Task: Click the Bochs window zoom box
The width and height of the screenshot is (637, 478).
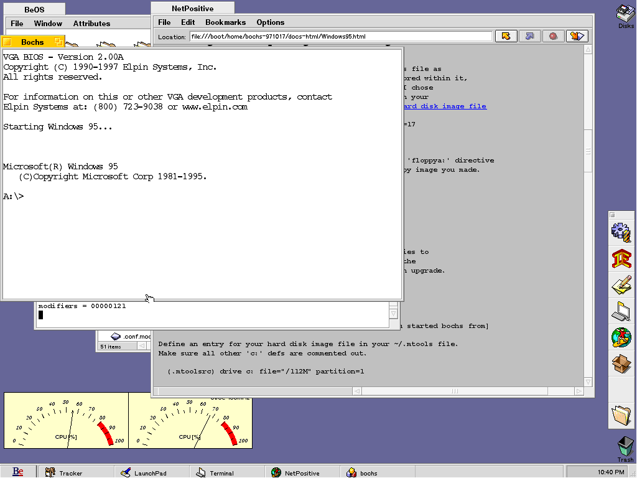Action: (x=58, y=42)
